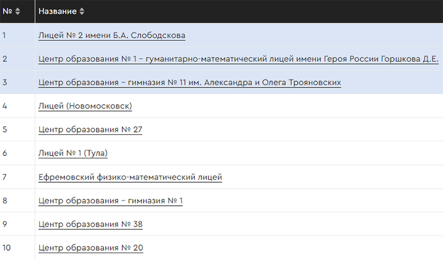Open the Лицей № 2 имени Б.А. Слободскова link
The height and width of the screenshot is (259, 443).
(x=112, y=35)
